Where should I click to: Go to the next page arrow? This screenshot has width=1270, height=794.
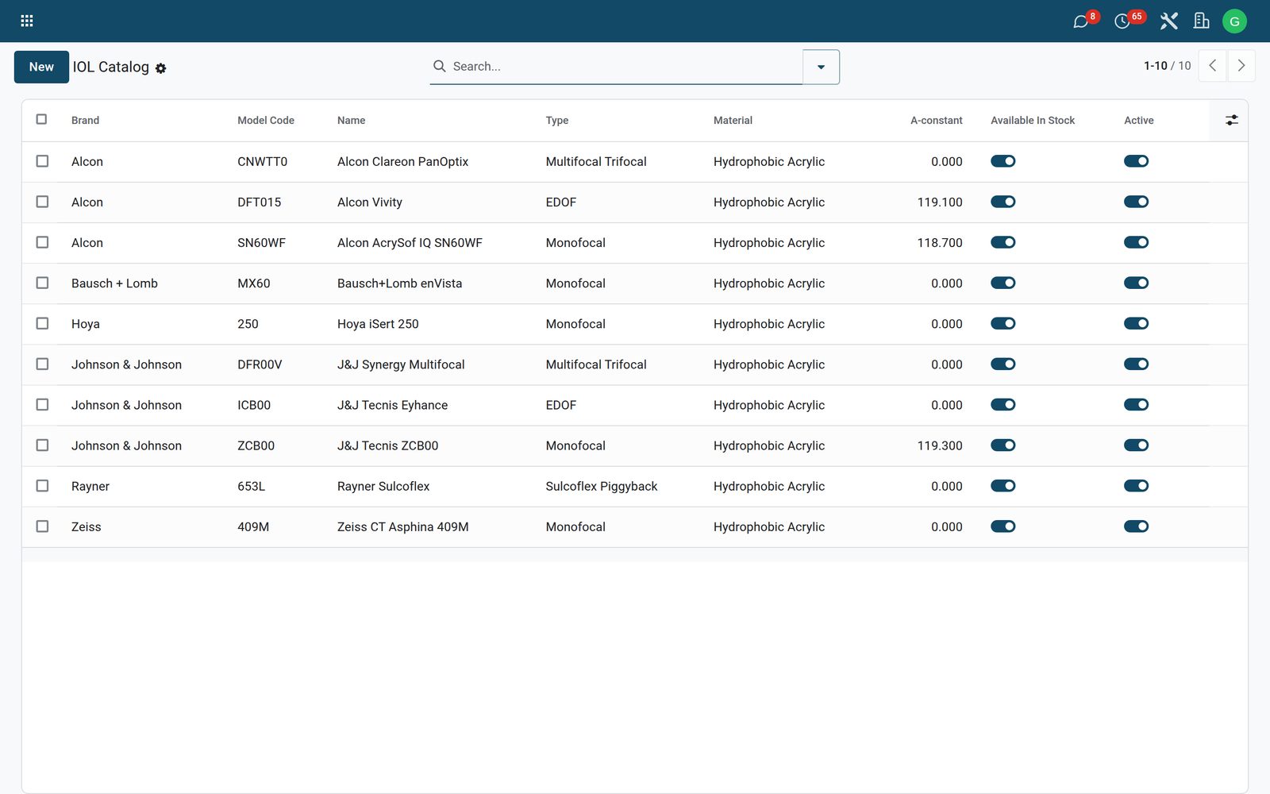point(1241,66)
